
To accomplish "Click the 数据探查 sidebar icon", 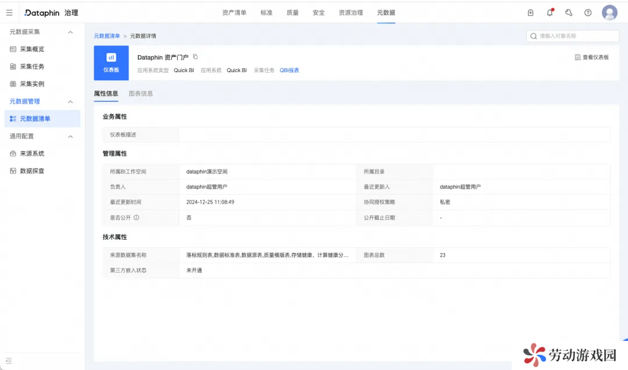I will 13,171.
